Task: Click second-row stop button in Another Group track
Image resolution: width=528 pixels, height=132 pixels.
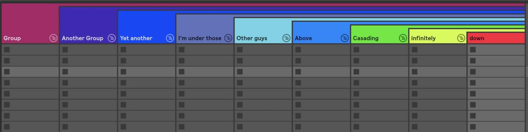Action: point(65,61)
